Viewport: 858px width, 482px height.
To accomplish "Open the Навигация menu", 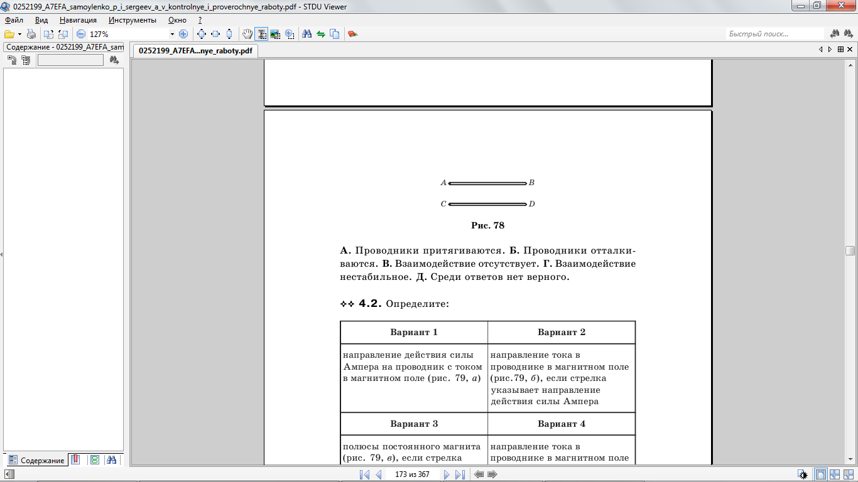I will 78,20.
